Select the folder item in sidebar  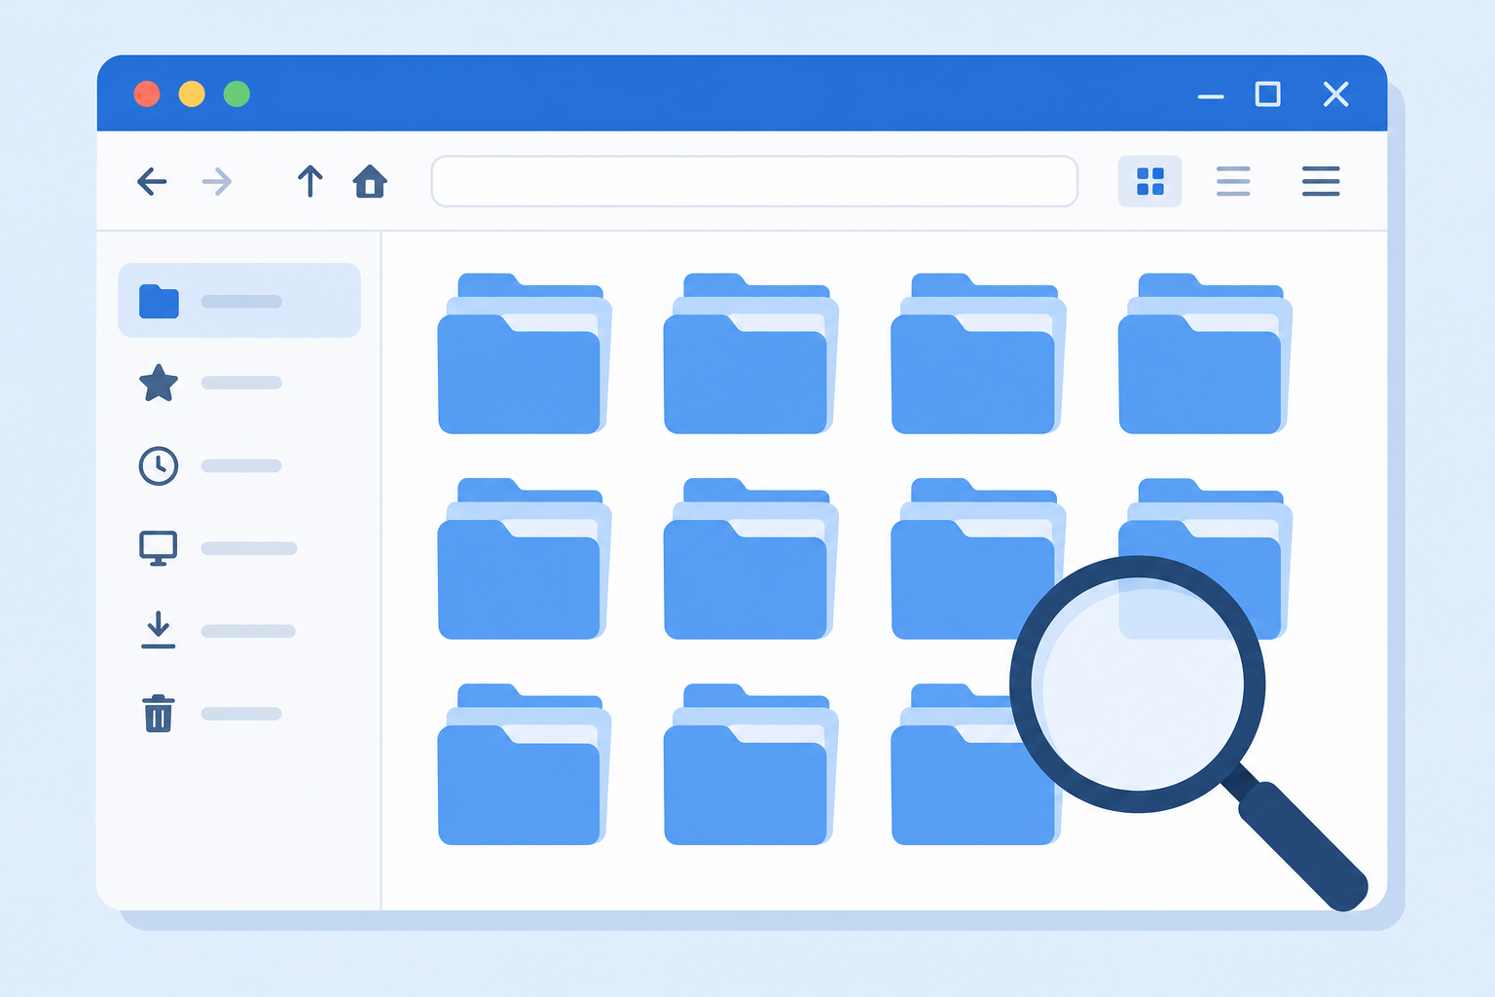pos(239,301)
